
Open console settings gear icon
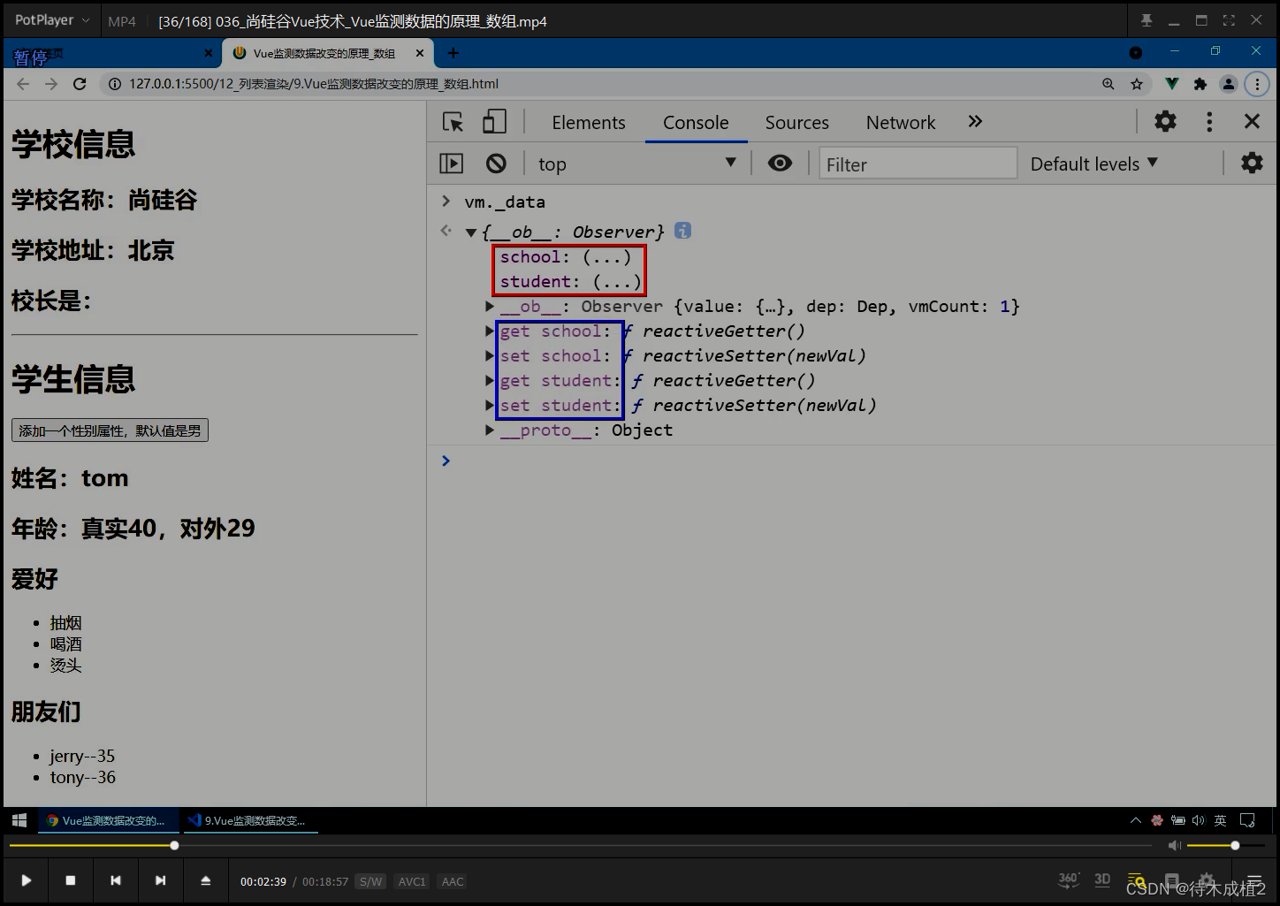[1252, 164]
